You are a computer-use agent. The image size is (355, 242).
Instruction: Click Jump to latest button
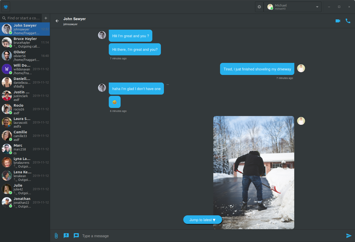[x=202, y=220]
